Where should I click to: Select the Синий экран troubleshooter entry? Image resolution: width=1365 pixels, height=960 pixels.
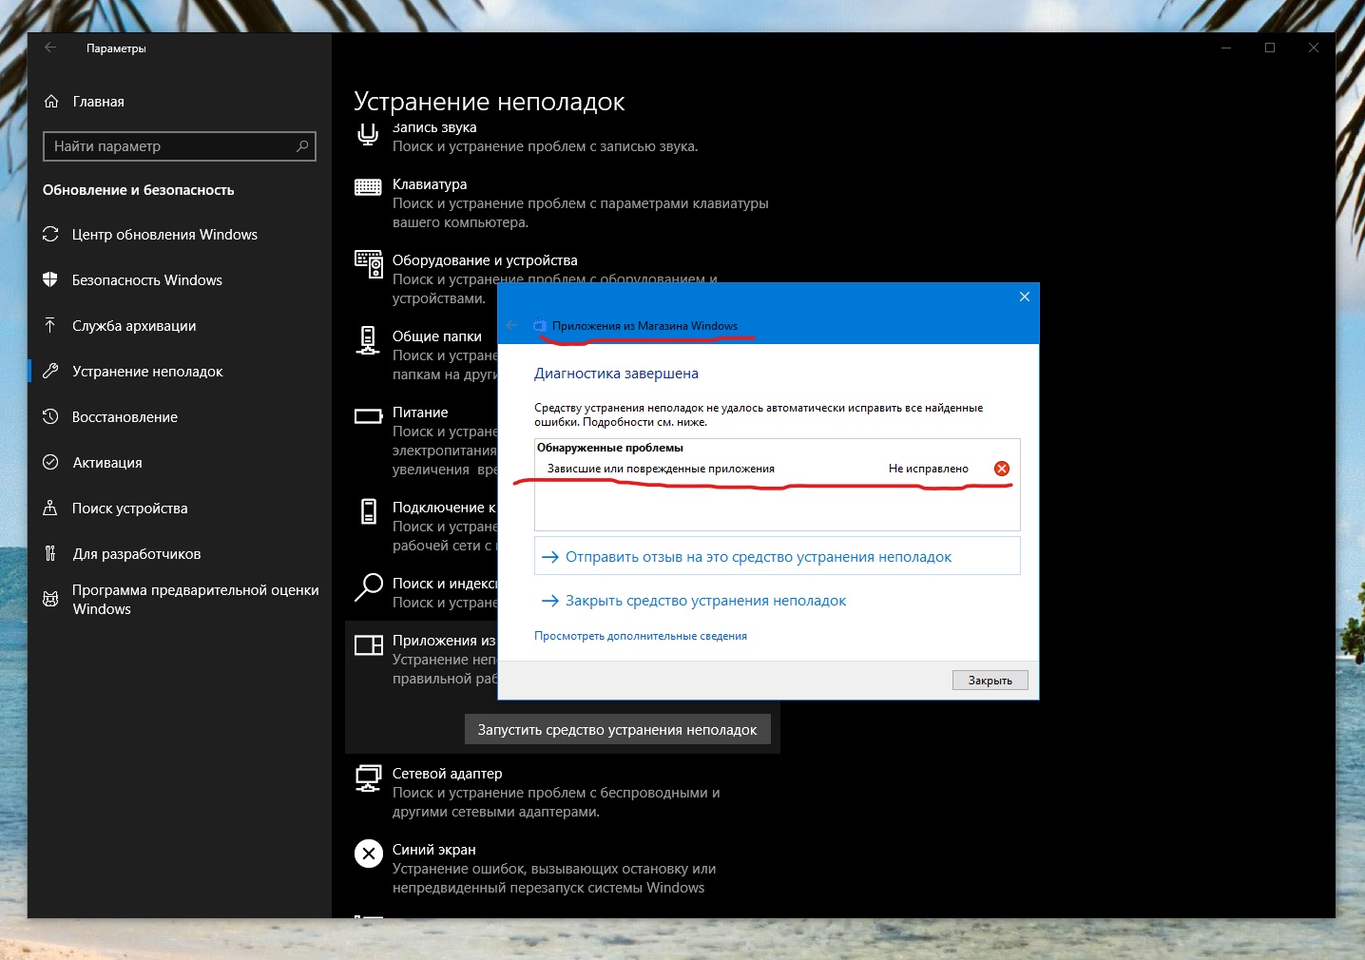(x=563, y=868)
